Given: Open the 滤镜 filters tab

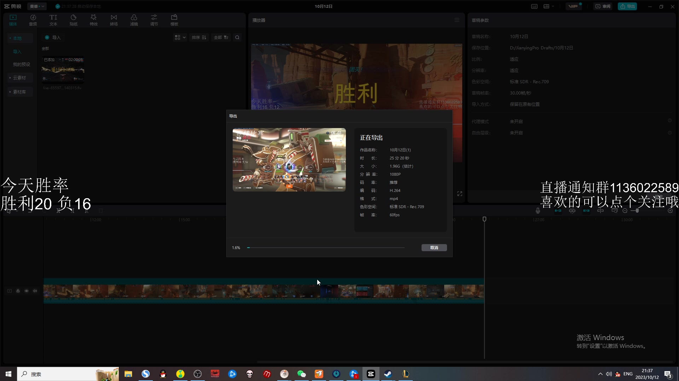Looking at the screenshot, I should point(134,20).
